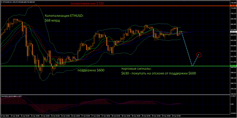
Task: Click time axis label '25 Apr 10:00'
Action: click(35, 116)
